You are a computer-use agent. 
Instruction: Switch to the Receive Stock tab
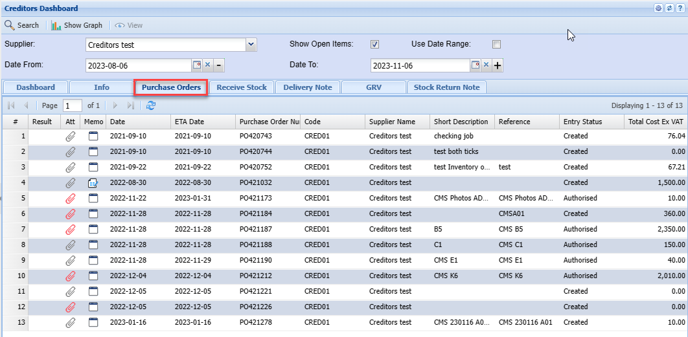pos(242,87)
